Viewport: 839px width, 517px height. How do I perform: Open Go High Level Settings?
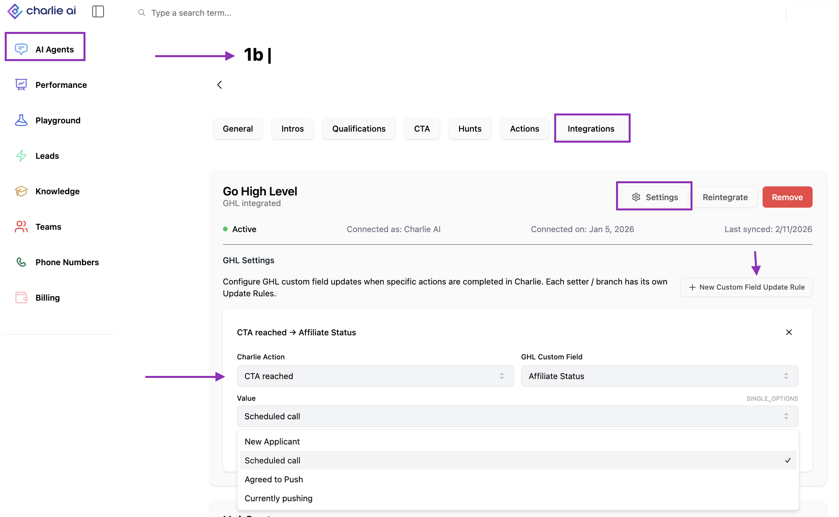(655, 197)
